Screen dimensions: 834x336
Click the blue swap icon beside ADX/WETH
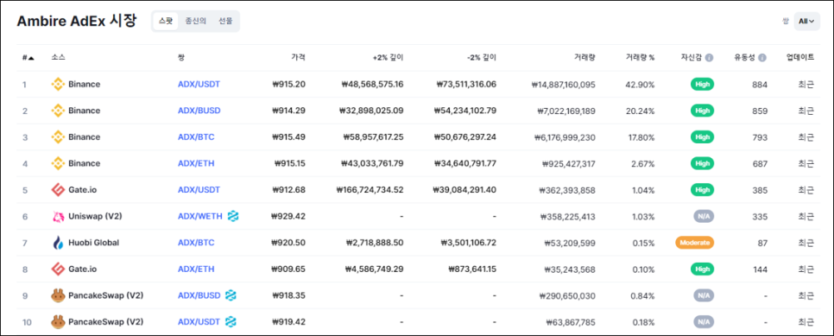[233, 216]
